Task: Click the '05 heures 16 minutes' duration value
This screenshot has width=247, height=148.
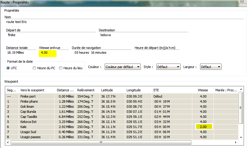Action: point(90,53)
